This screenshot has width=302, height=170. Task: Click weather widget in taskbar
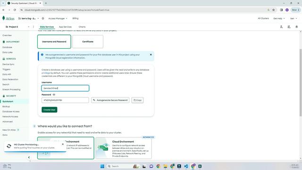7,166
